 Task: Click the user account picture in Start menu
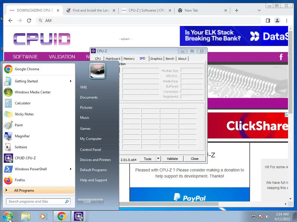pyautogui.click(x=97, y=71)
